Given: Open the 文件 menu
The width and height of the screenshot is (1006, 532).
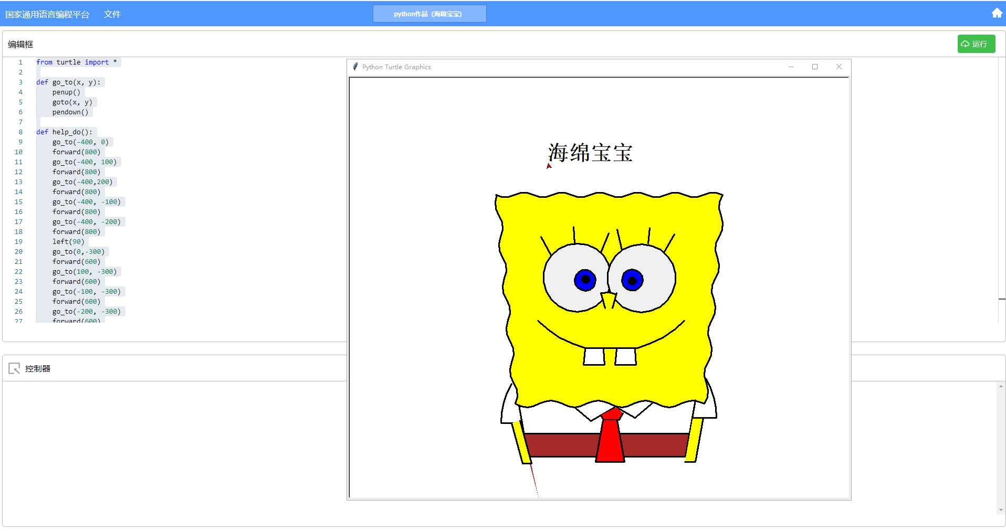Looking at the screenshot, I should coord(112,14).
